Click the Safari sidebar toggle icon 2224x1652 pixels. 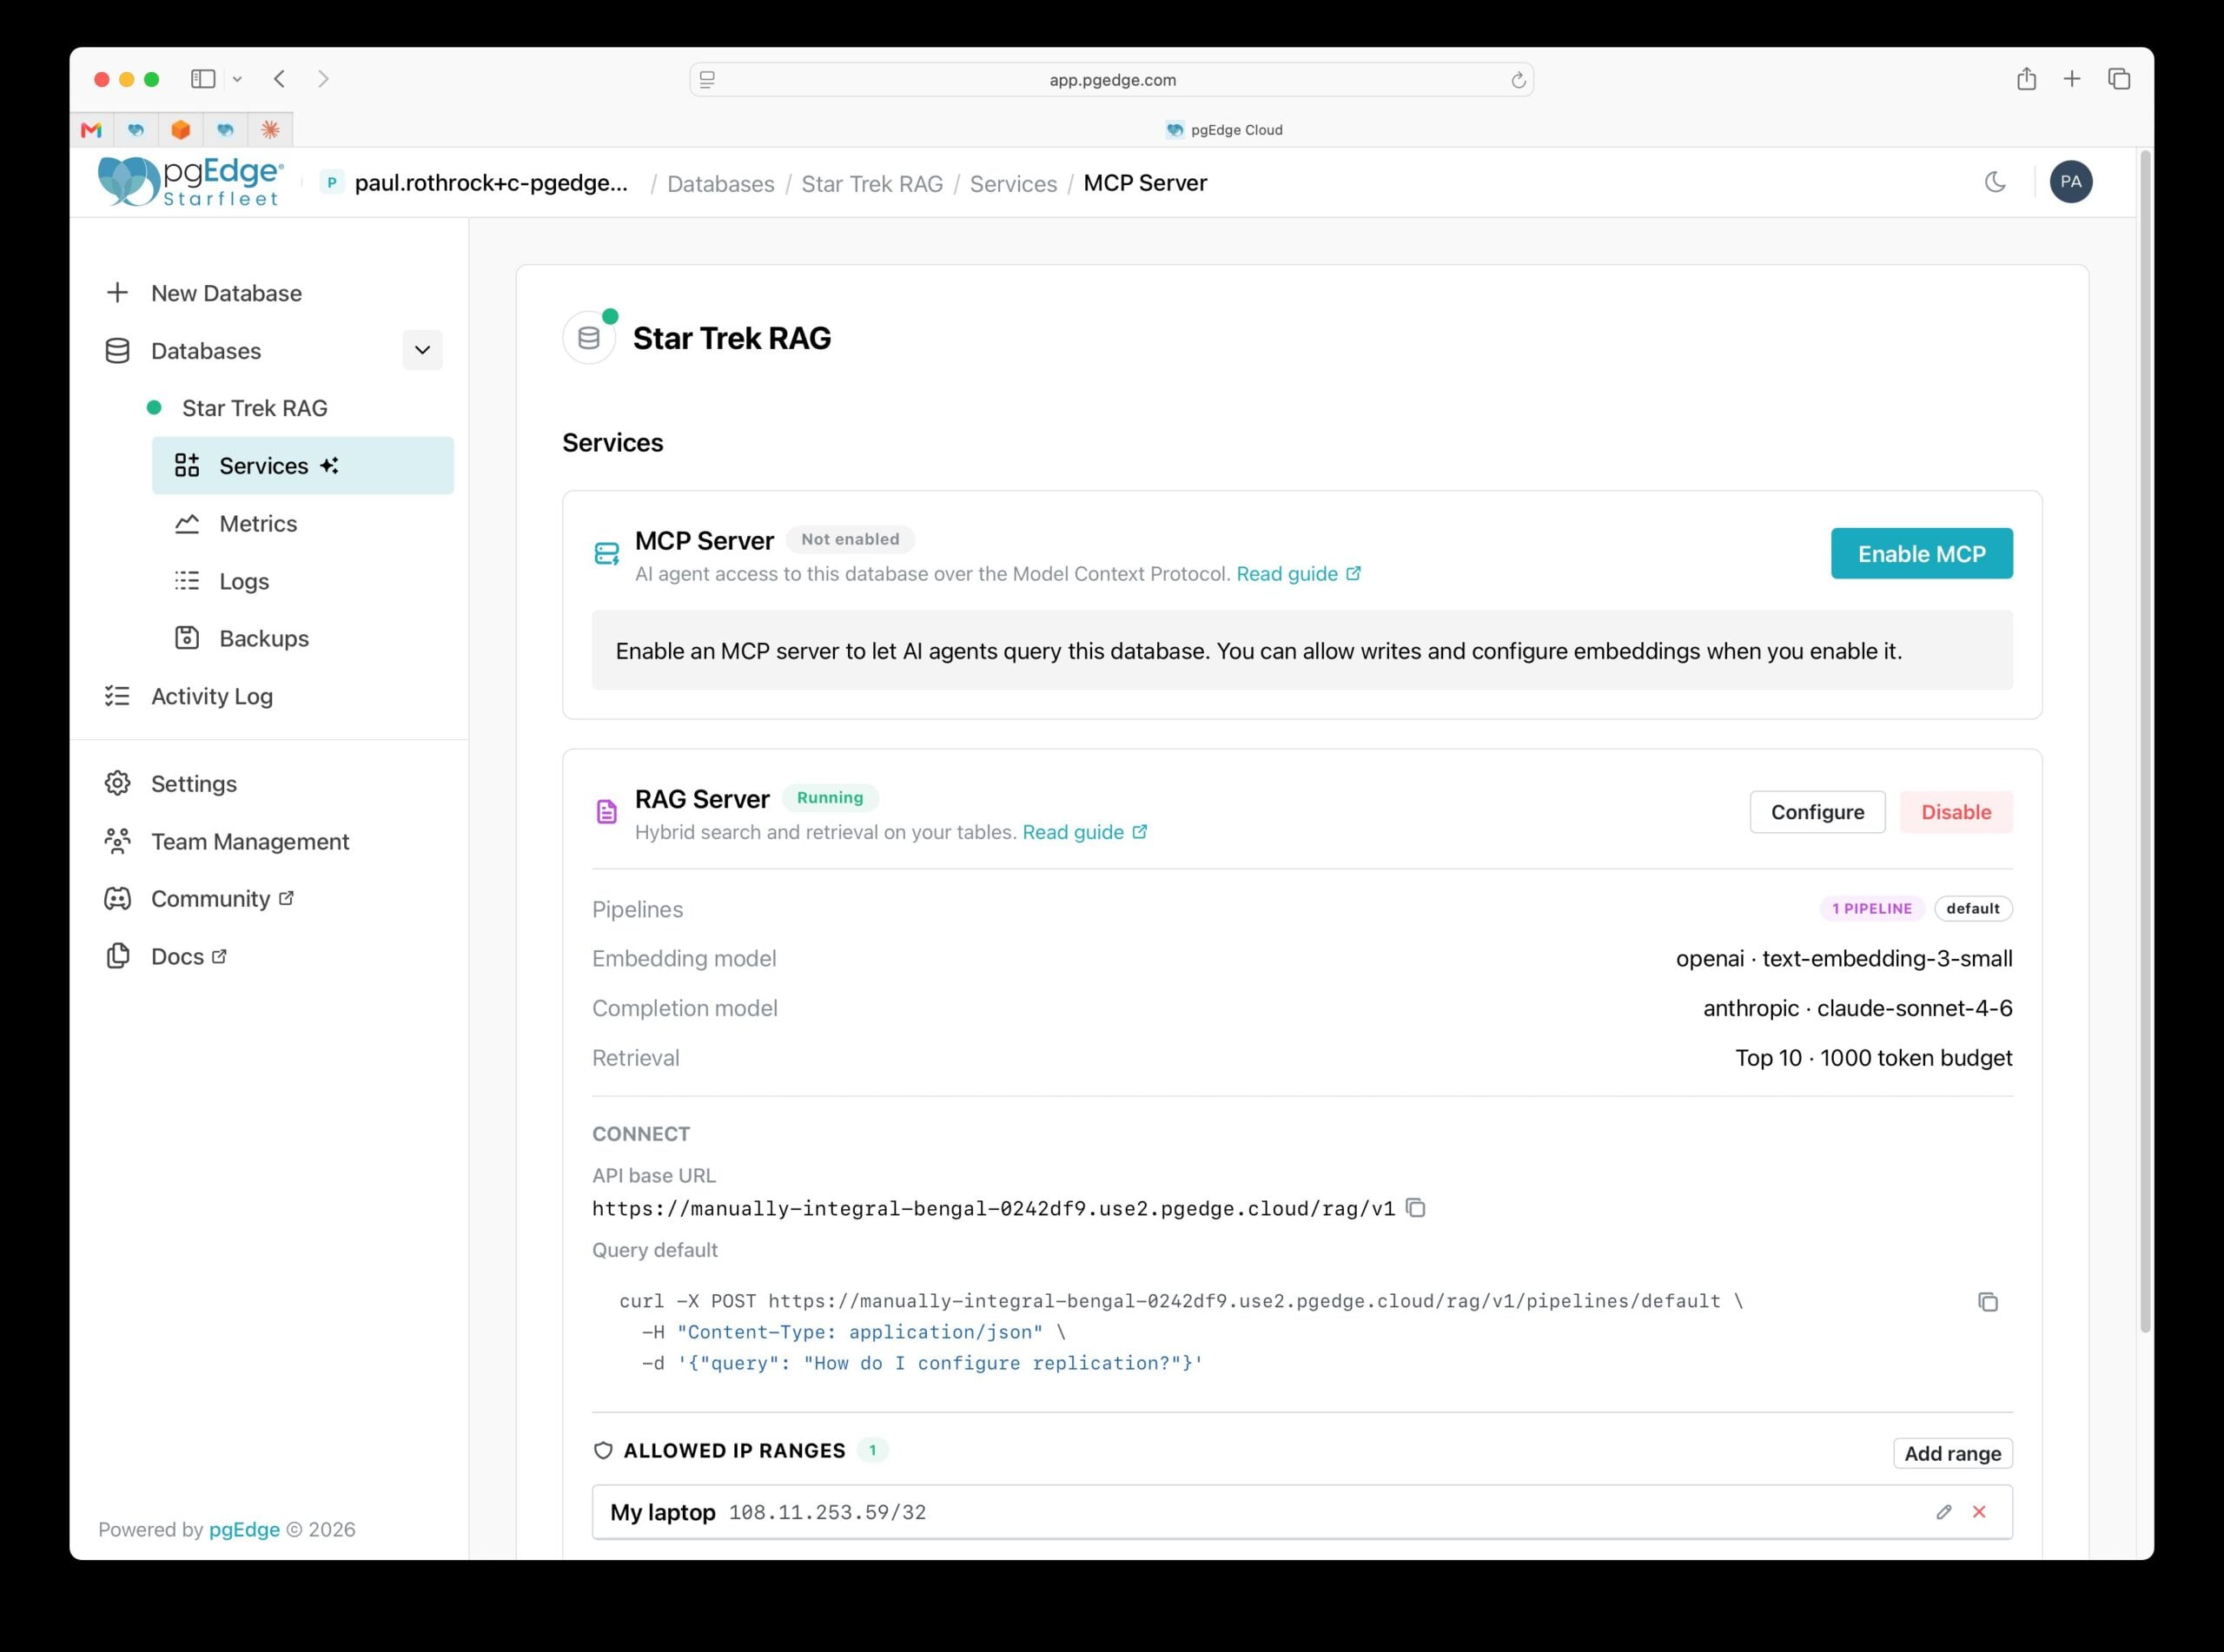coord(203,79)
